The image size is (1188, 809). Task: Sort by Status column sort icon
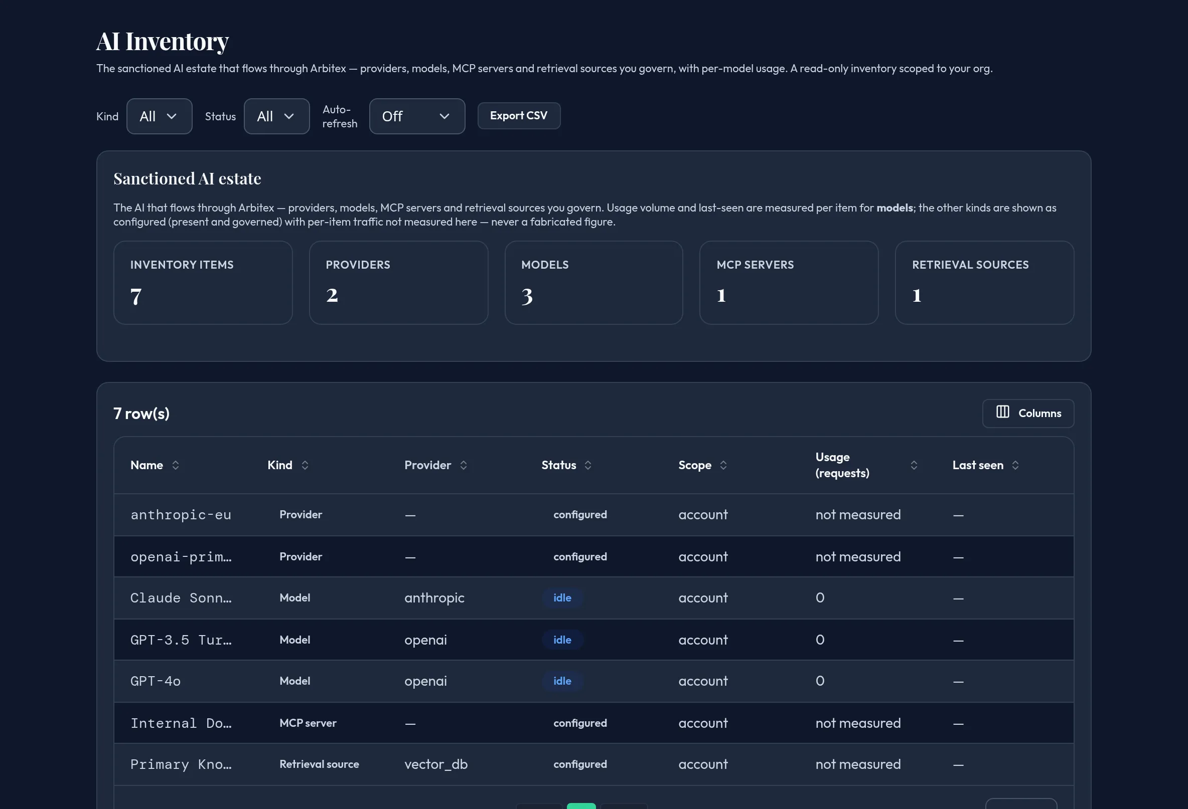point(588,465)
